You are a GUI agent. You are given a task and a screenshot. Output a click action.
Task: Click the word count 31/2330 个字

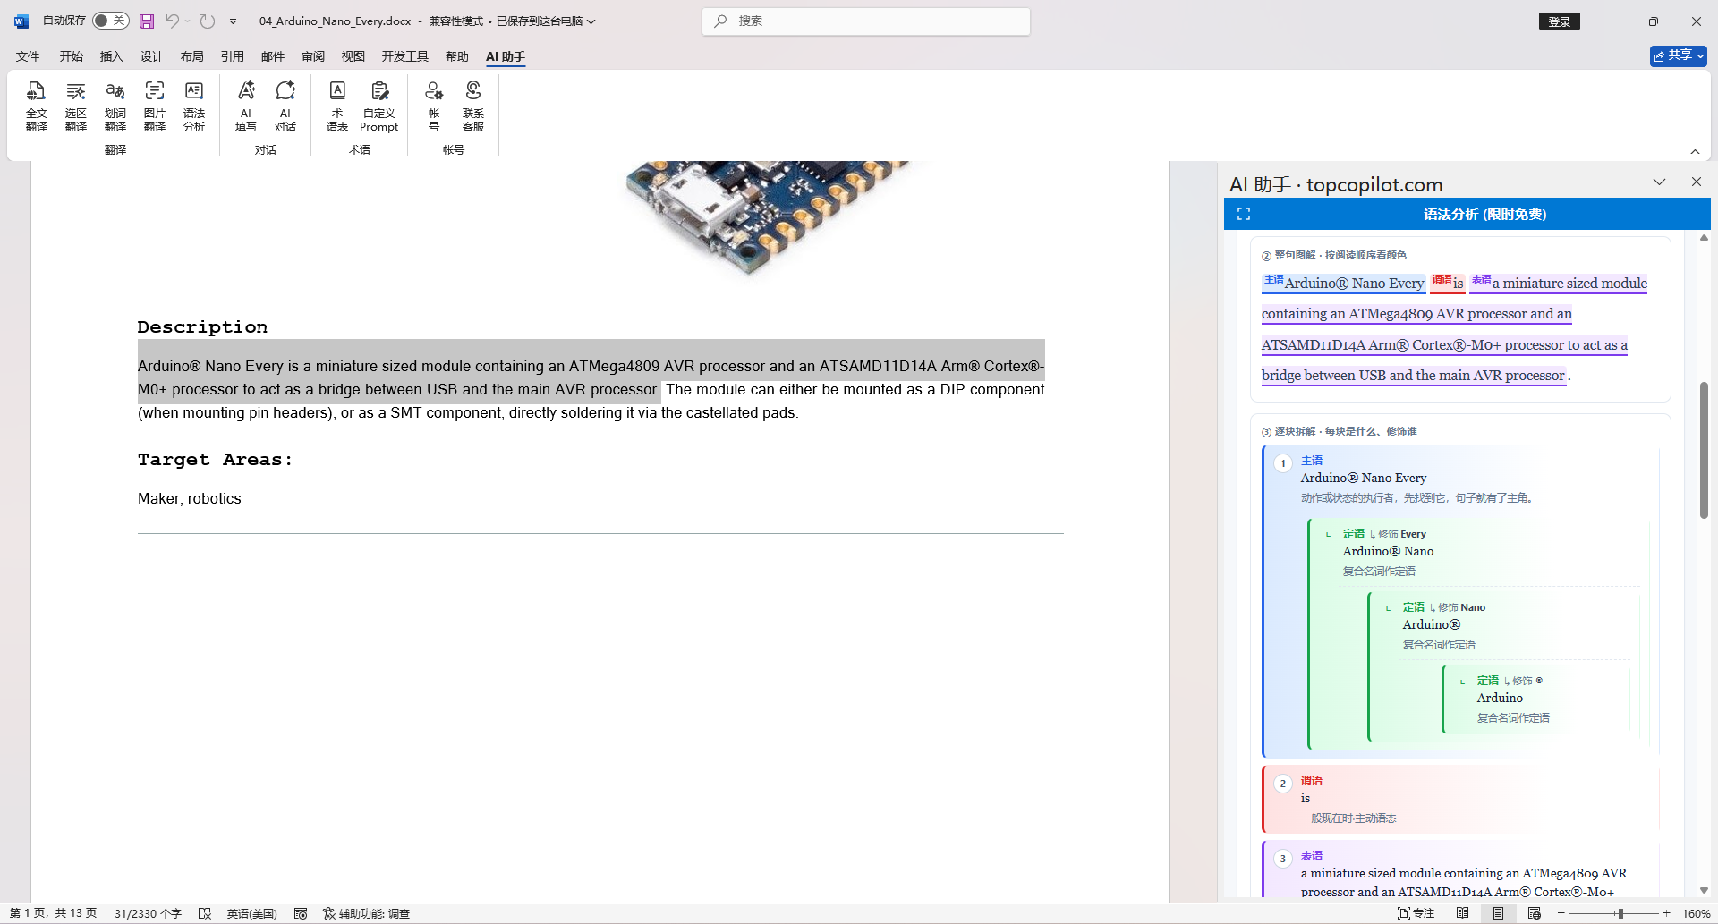click(x=148, y=913)
